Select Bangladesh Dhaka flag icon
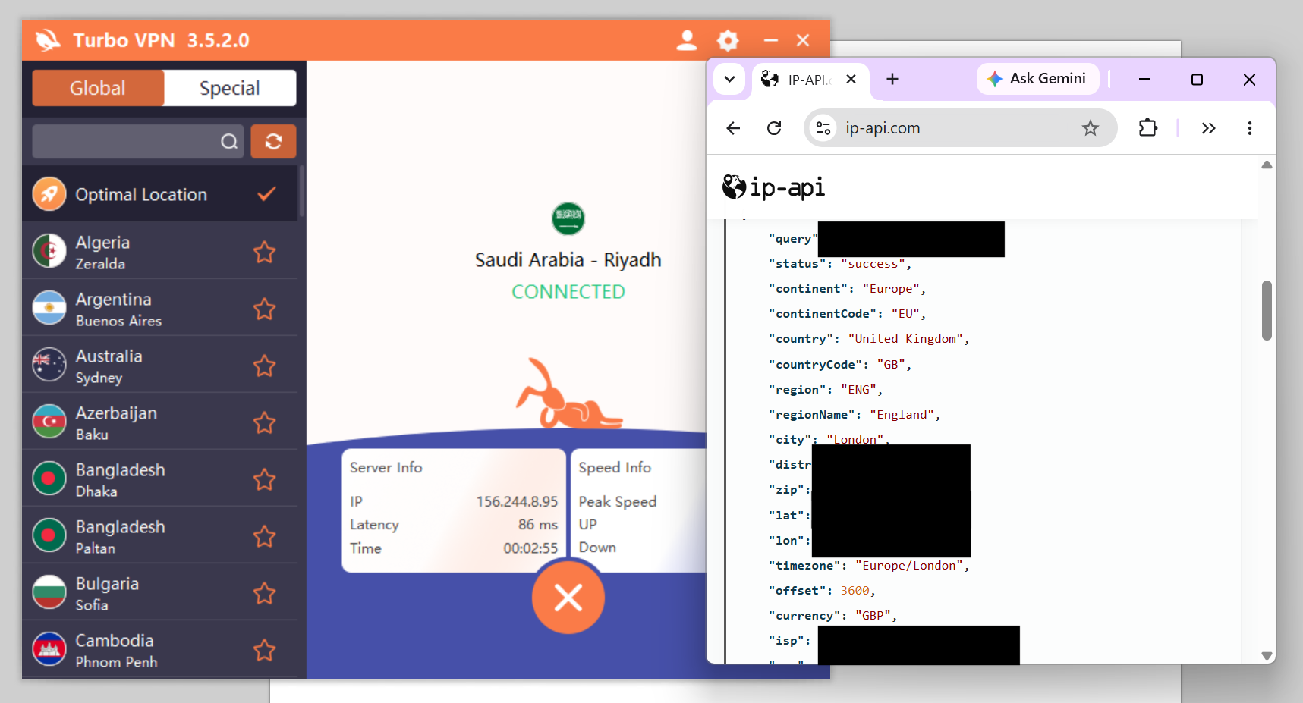The width and height of the screenshot is (1303, 703). [x=49, y=479]
